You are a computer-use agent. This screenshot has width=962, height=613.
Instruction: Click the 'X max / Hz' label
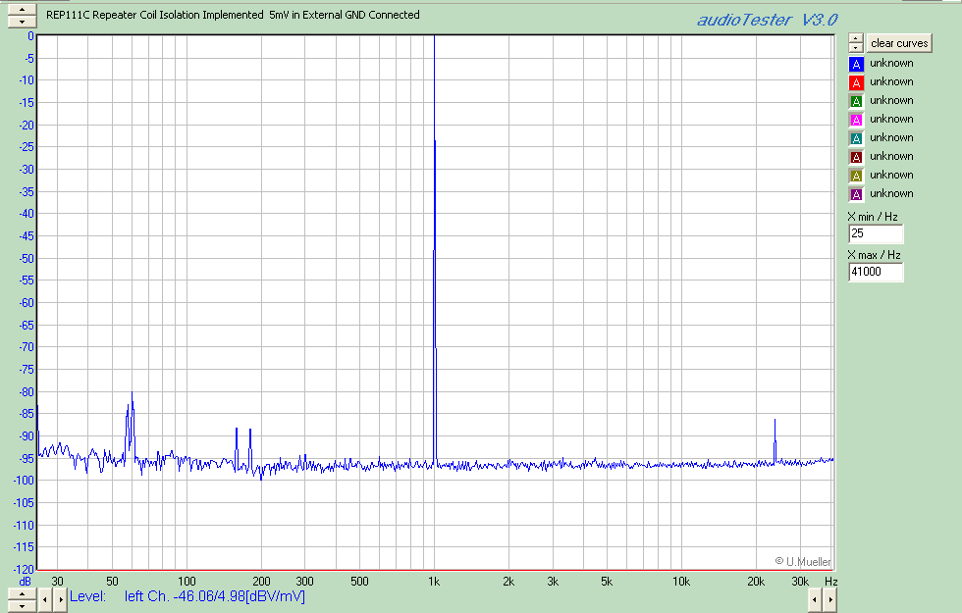click(874, 254)
